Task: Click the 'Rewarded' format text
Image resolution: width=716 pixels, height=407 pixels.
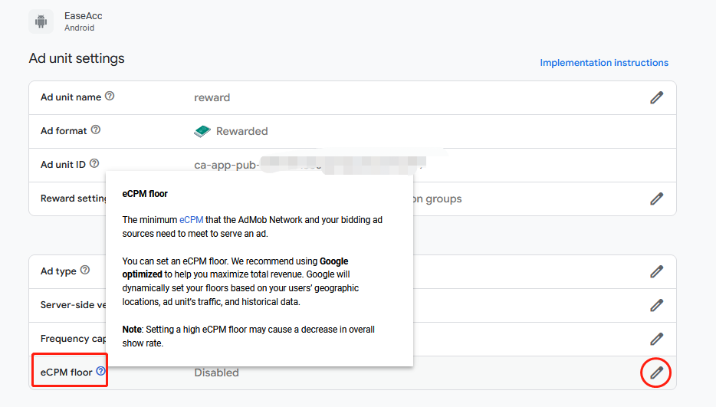Action: pyautogui.click(x=242, y=132)
